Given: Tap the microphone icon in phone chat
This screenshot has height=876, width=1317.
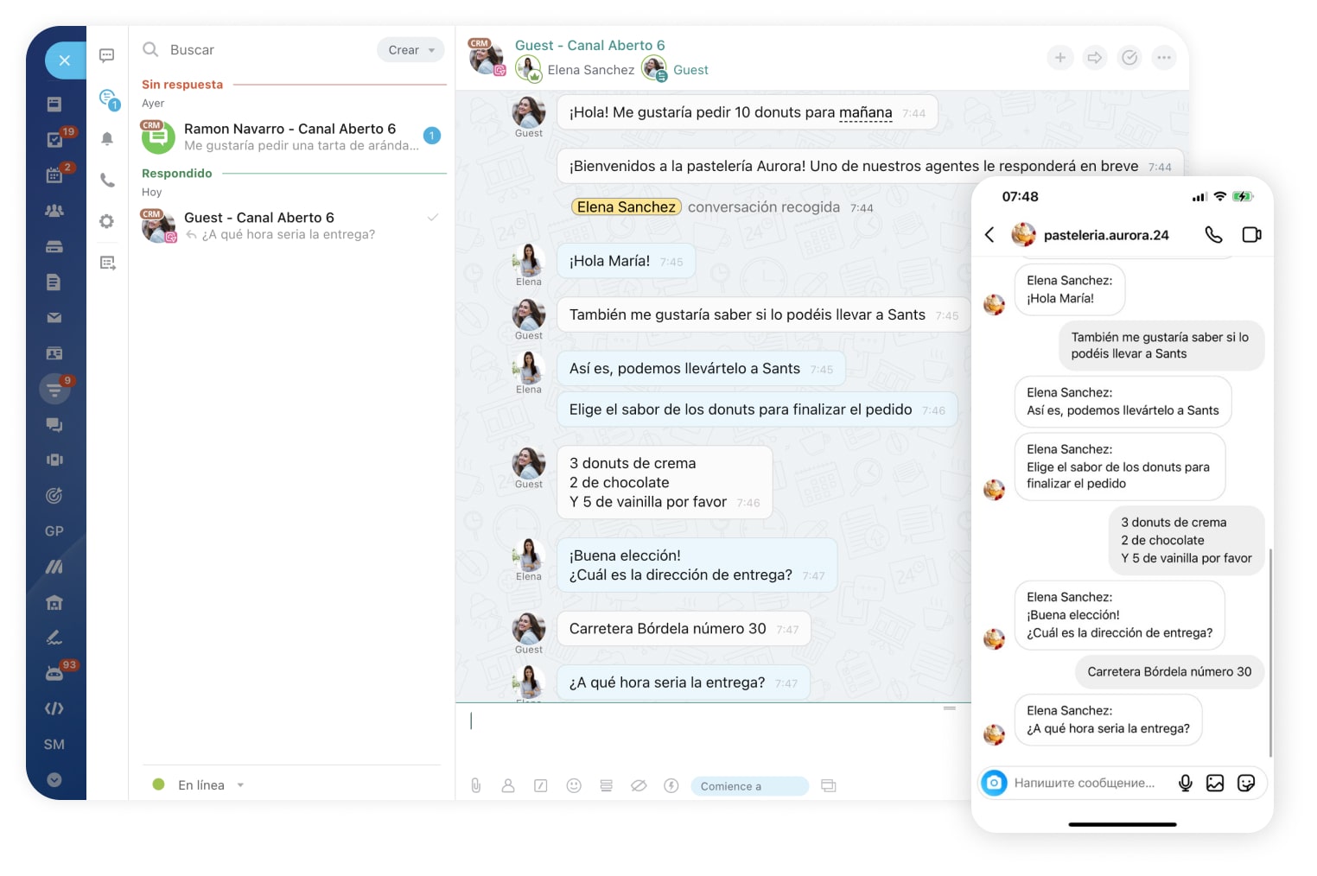Looking at the screenshot, I should click(1185, 783).
